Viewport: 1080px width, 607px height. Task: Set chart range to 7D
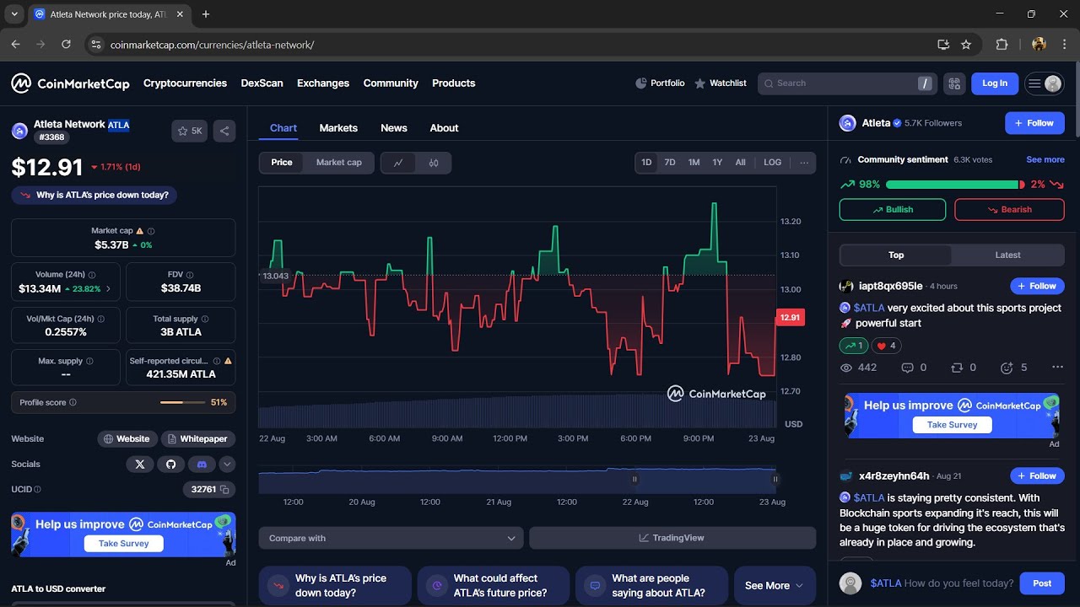pyautogui.click(x=670, y=163)
